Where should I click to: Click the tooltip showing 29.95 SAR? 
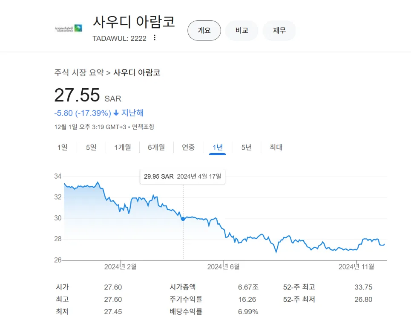click(182, 176)
